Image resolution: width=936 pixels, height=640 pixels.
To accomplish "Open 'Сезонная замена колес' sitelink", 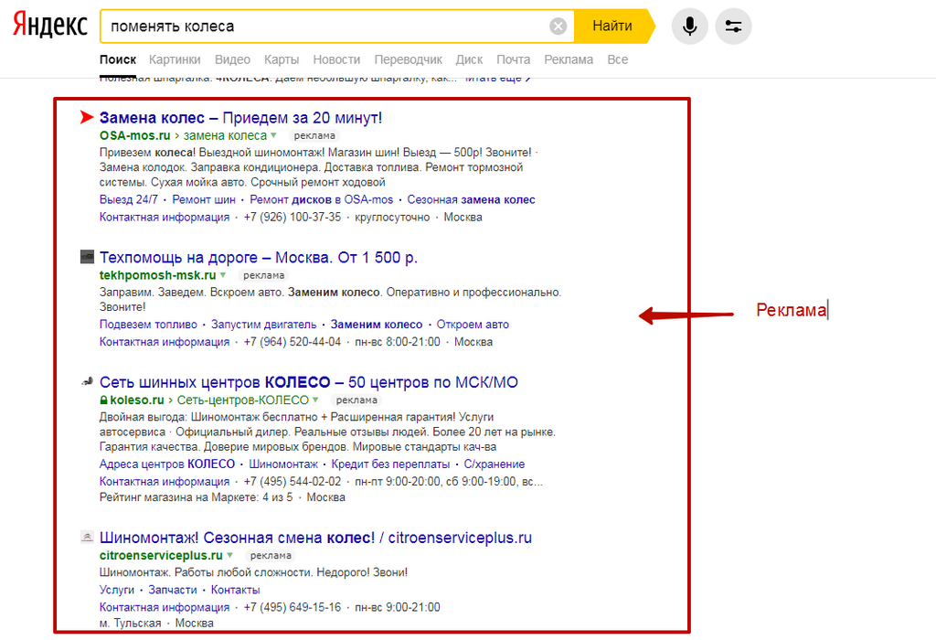I will pos(471,199).
